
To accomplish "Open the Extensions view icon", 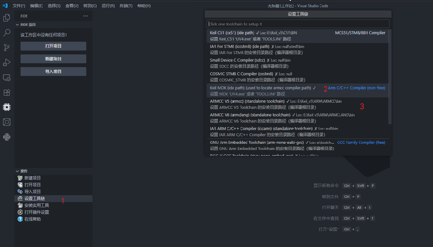I will pos(7,93).
